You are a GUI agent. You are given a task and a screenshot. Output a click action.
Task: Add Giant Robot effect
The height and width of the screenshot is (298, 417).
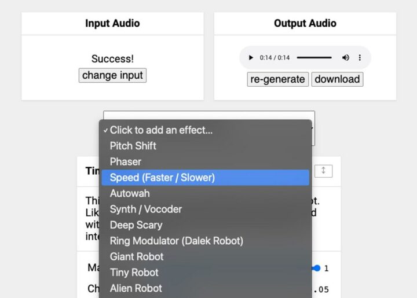pos(137,256)
